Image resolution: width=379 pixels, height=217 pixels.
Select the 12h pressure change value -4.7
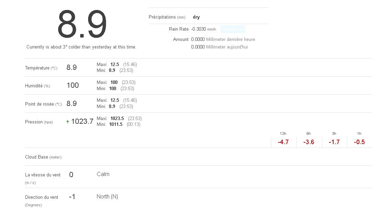(283, 142)
